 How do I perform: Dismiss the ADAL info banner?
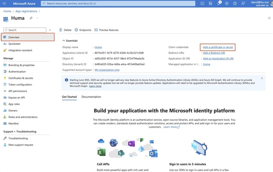coord(262,78)
